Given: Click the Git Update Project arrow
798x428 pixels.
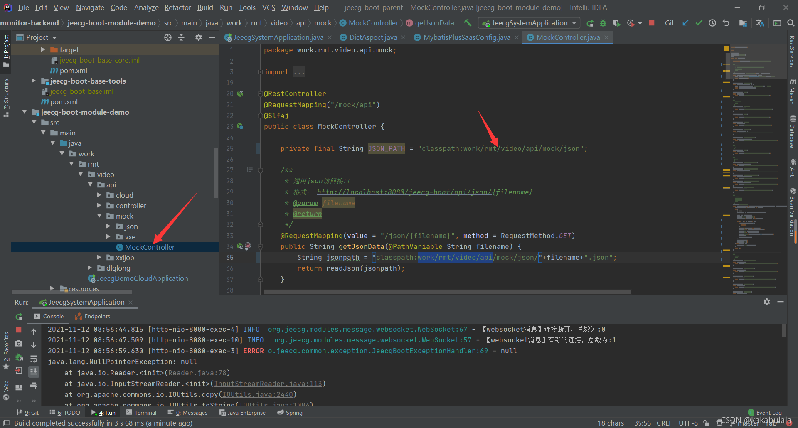Looking at the screenshot, I should 685,23.
